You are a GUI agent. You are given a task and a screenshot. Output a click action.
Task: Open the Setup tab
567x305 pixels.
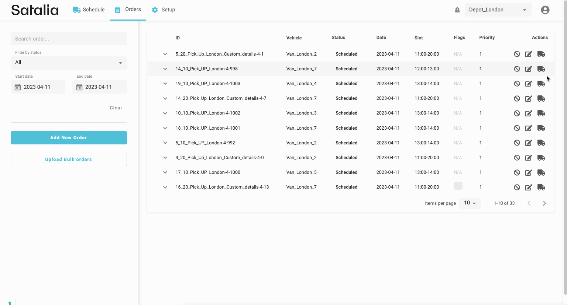click(164, 10)
